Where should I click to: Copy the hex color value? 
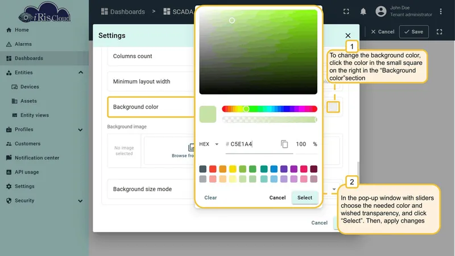[x=284, y=144]
